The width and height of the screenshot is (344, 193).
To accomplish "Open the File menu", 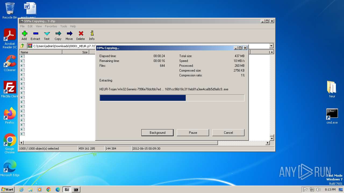I will click(x=22, y=26).
